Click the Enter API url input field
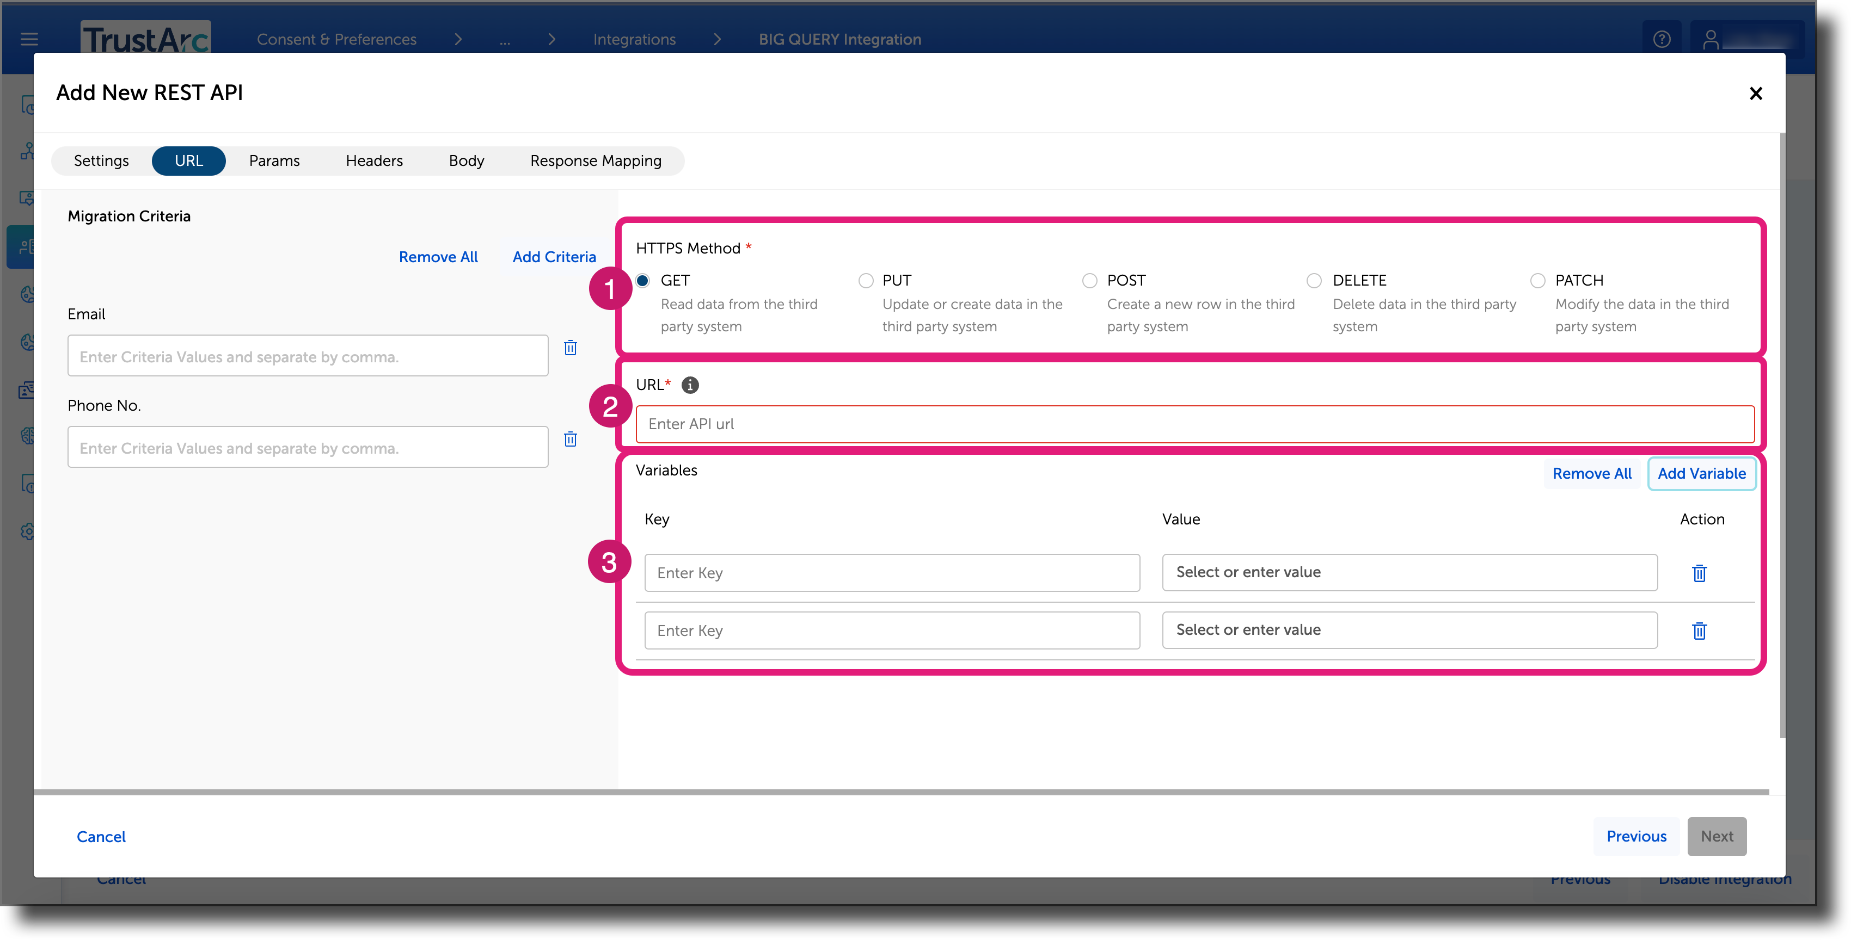1851x940 pixels. (x=1193, y=424)
